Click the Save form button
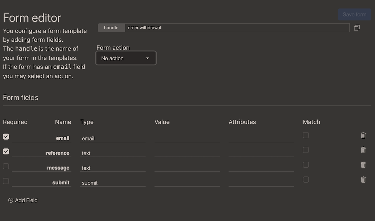This screenshot has width=375, height=221. [354, 15]
